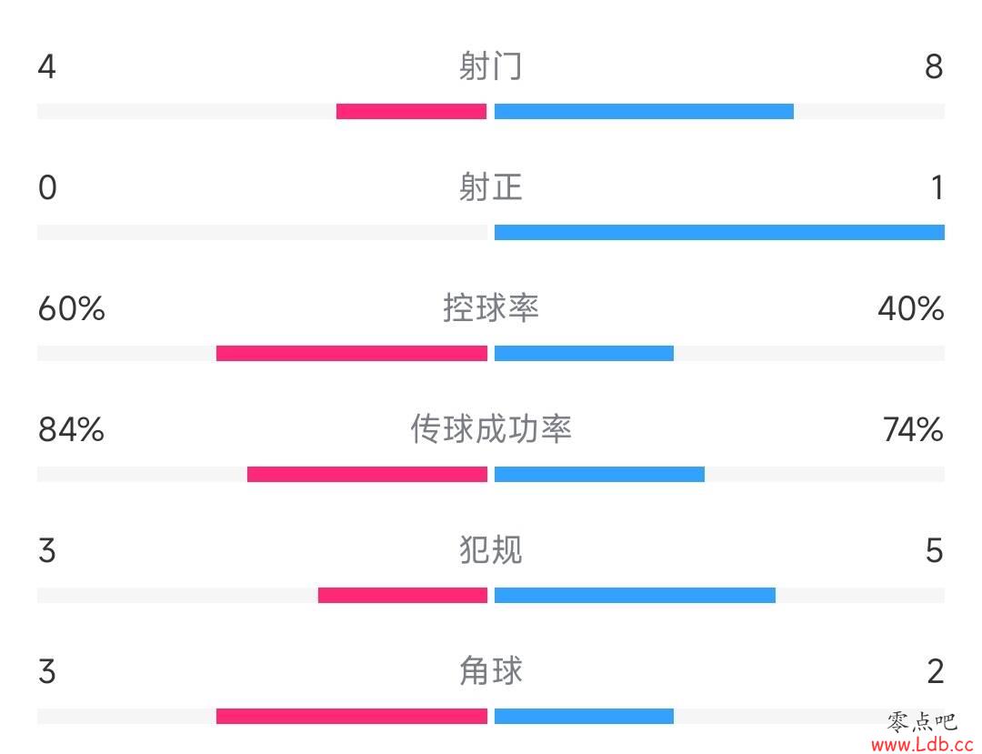This screenshot has height=754, width=982.
Task: Click the pink shots bar for 4
Action: point(412,112)
